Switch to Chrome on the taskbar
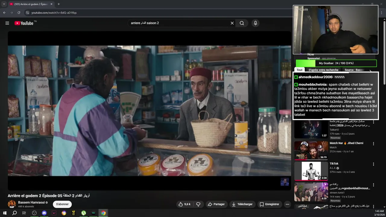 [103, 213]
